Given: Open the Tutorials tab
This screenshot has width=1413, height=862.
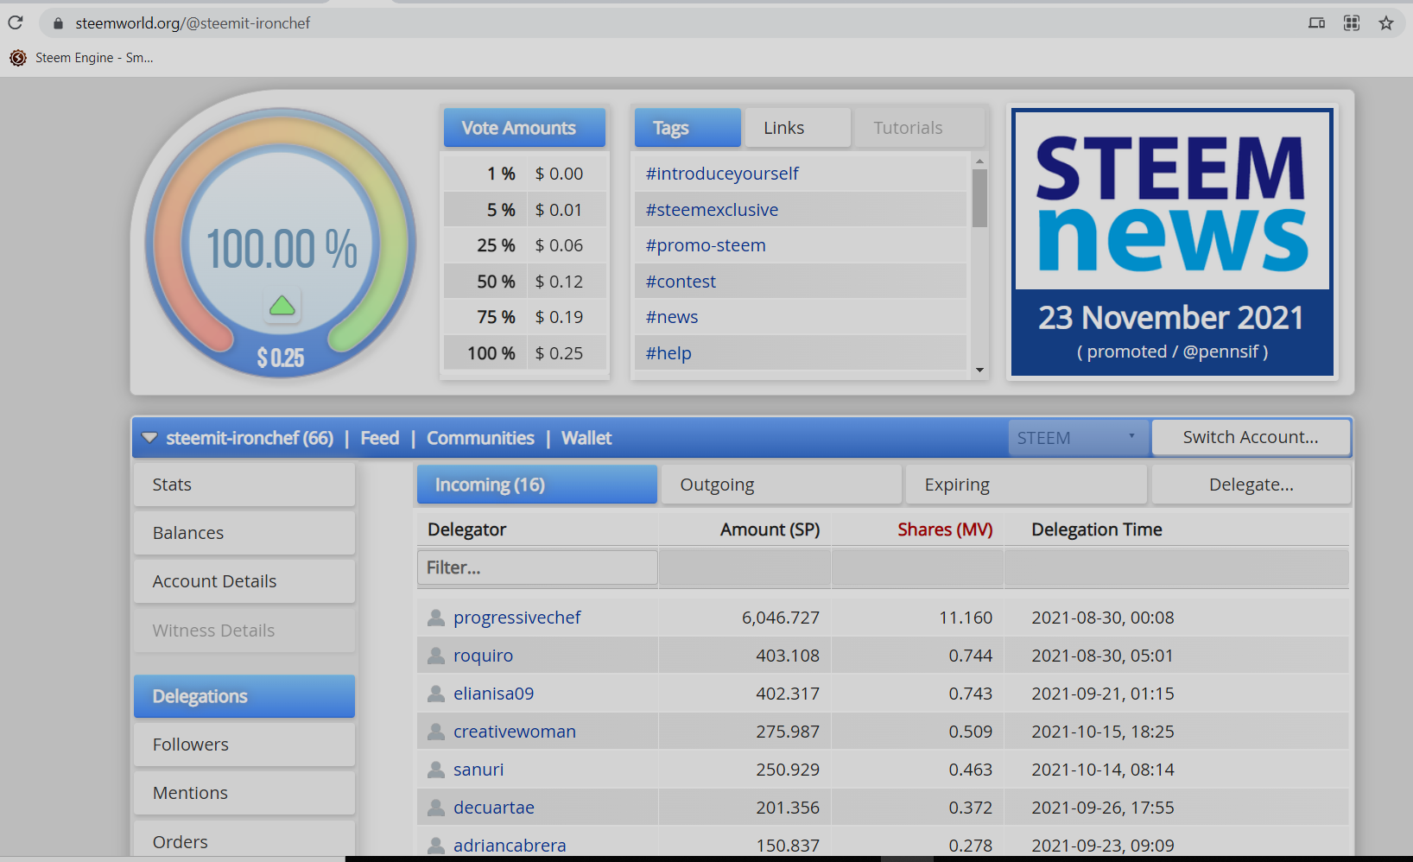Looking at the screenshot, I should [918, 128].
